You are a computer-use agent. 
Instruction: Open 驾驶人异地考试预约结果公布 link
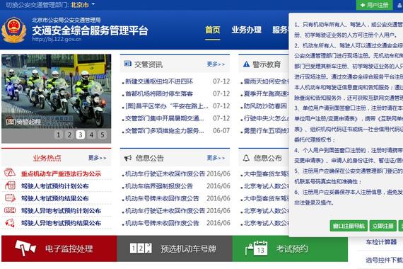point(61,223)
